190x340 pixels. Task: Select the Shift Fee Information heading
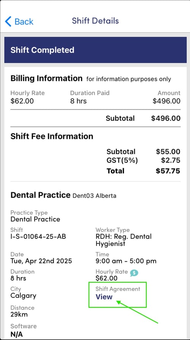pyautogui.click(x=52, y=136)
